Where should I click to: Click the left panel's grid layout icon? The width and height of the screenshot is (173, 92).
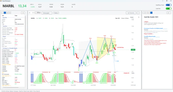coord(2,13)
